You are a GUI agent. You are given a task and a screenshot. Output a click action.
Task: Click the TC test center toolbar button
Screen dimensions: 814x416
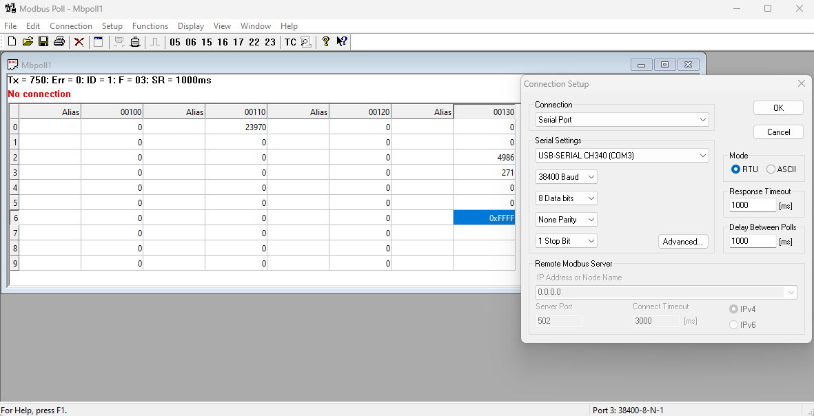tap(290, 42)
